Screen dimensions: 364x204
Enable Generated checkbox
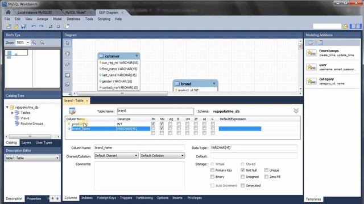click(243, 185)
